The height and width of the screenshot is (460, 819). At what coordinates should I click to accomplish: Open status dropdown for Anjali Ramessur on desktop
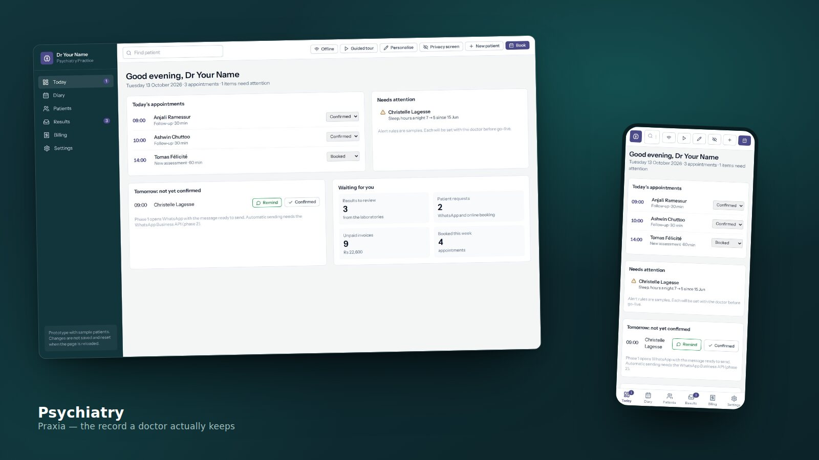pos(342,117)
